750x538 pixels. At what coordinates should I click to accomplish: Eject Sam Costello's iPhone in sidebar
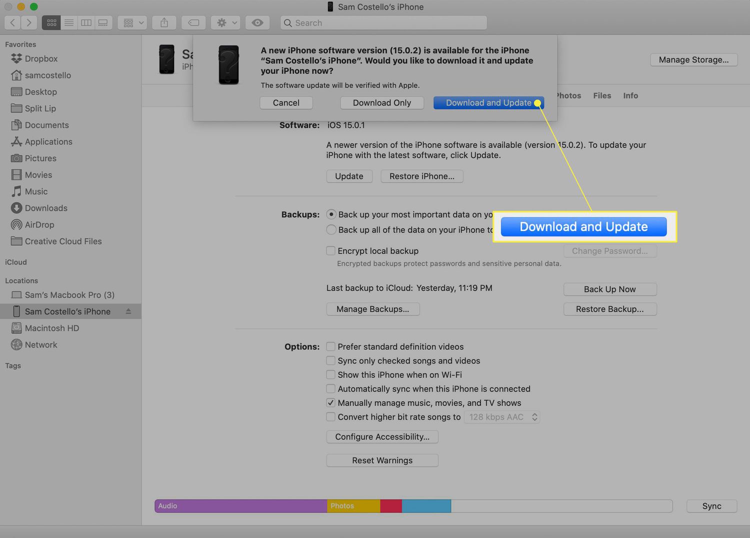[128, 311]
